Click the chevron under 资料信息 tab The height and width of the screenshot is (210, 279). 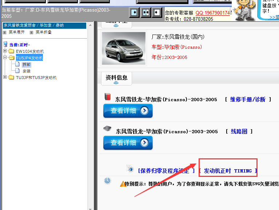point(116,83)
